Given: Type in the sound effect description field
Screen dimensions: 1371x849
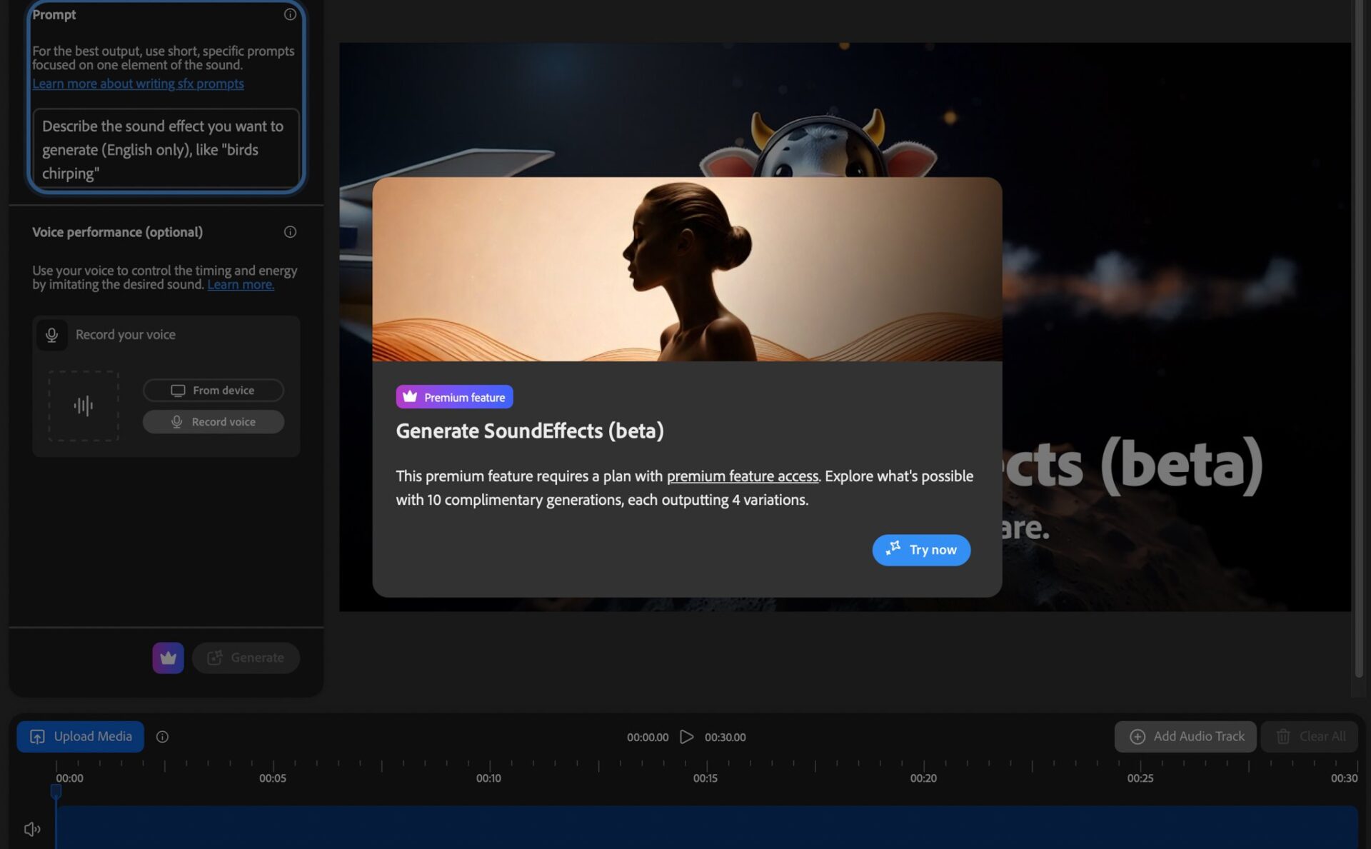Looking at the screenshot, I should 166,149.
